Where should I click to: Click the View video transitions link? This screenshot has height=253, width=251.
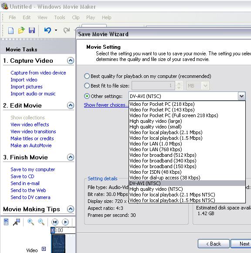(33, 132)
